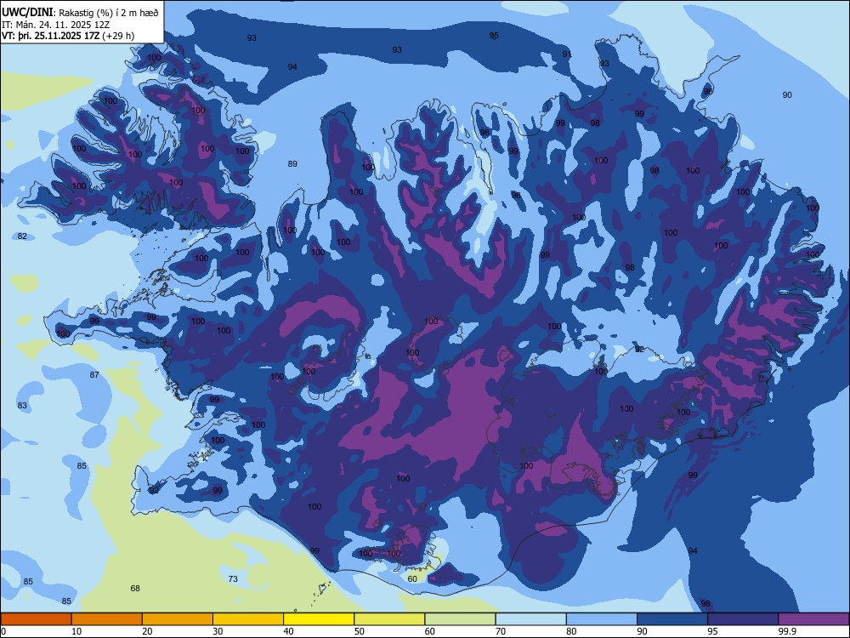Click the bright yellow 40–50 legend swatch
The width and height of the screenshot is (850, 638).
[x=319, y=619]
